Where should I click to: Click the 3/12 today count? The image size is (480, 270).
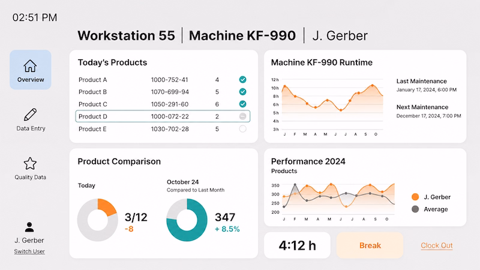click(x=136, y=217)
